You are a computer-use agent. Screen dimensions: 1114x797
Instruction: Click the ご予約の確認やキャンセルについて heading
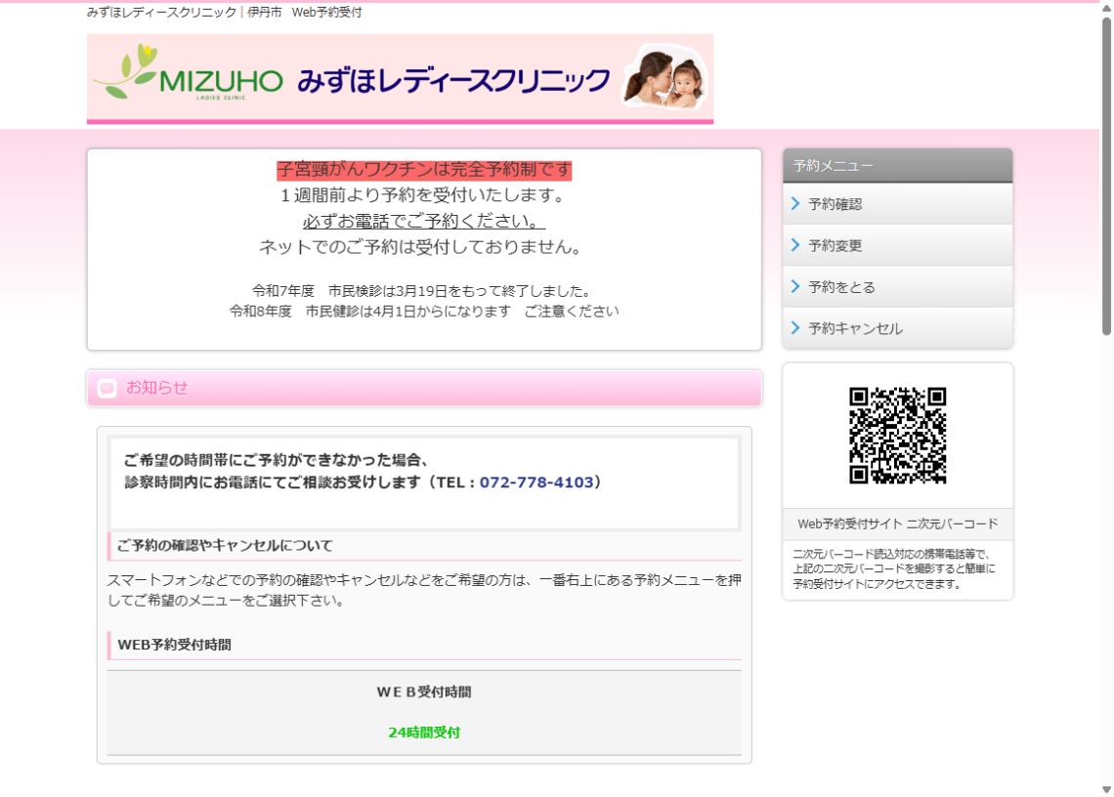point(225,546)
